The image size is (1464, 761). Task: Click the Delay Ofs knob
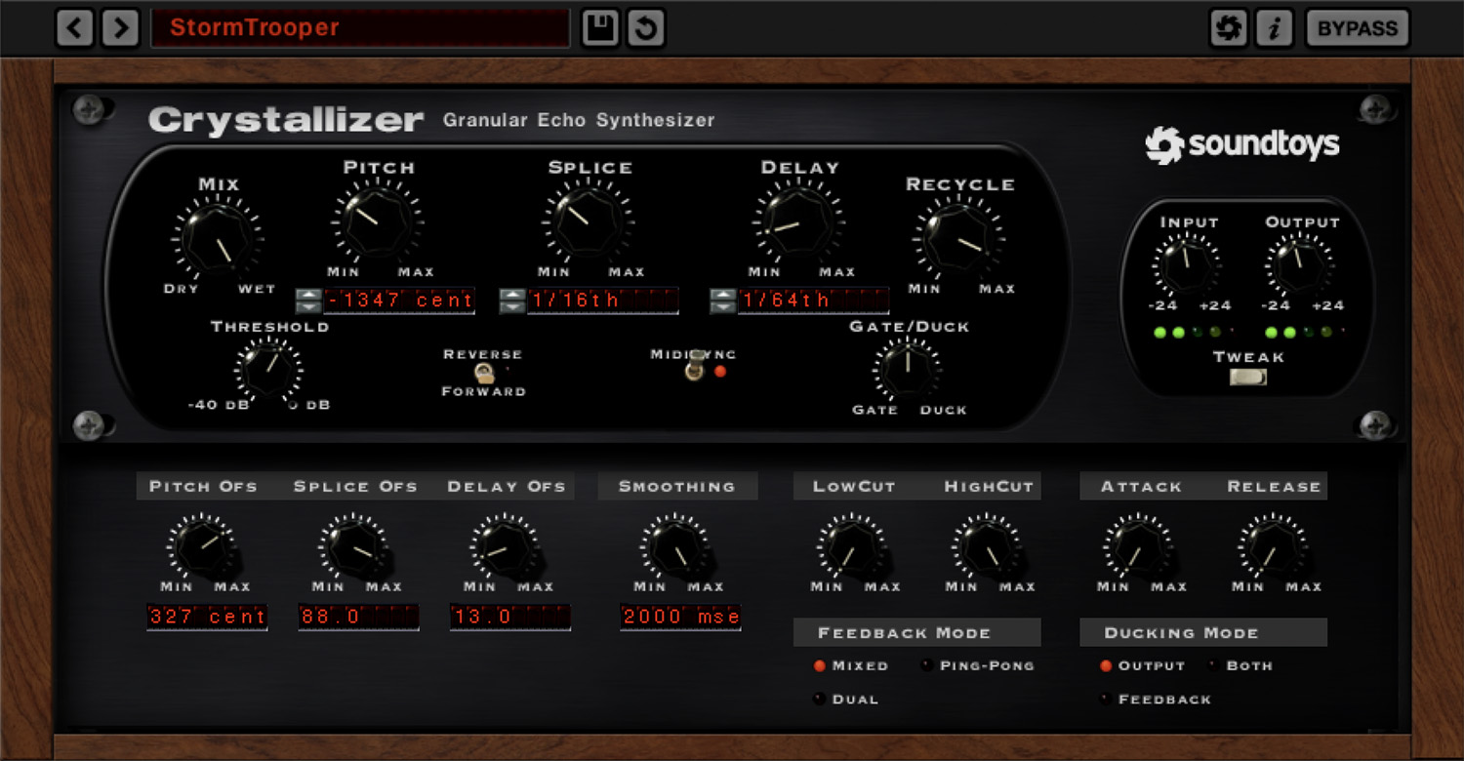506,546
